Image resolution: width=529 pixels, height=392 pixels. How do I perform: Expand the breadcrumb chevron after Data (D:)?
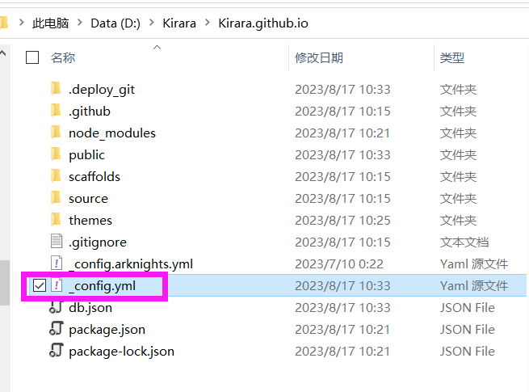point(151,23)
